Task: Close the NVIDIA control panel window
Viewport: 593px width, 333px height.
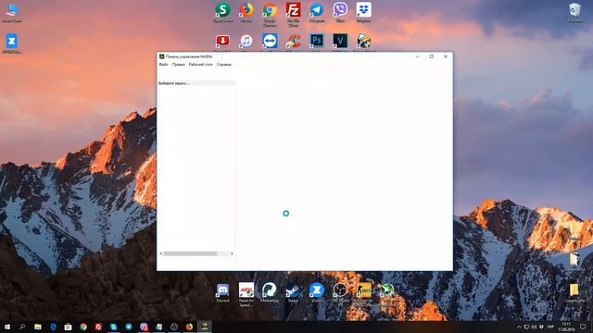Action: tap(446, 56)
